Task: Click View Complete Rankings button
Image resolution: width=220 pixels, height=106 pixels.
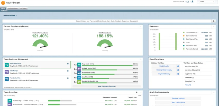Action: click(x=107, y=86)
